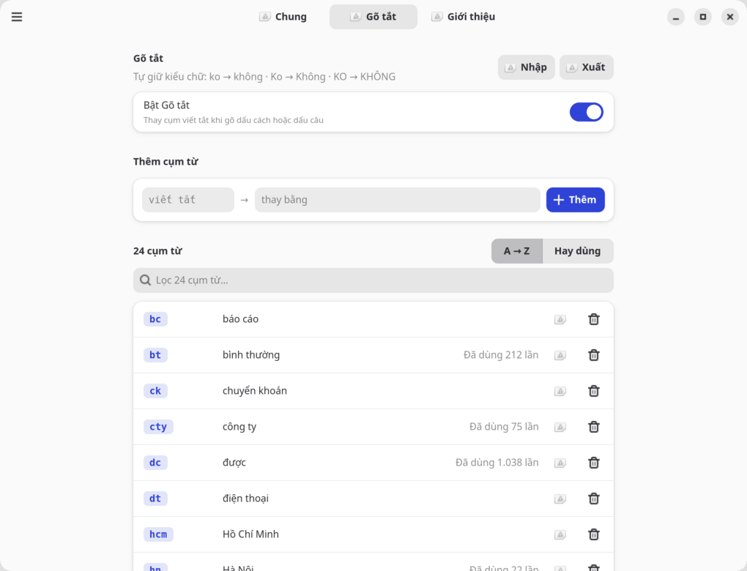Switch to the Chung tab
This screenshot has height=571, width=747.
283,17
